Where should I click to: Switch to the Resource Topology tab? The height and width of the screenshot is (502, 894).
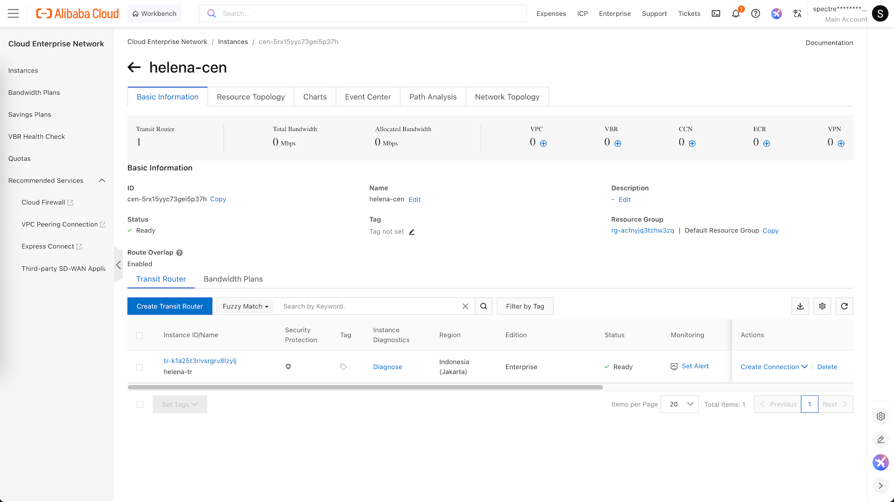251,97
